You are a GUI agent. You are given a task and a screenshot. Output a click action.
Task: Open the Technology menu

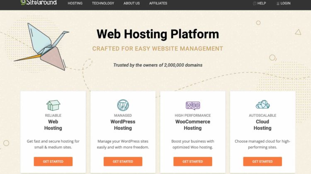click(103, 3)
